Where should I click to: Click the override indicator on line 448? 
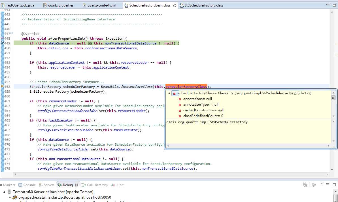(2, 38)
